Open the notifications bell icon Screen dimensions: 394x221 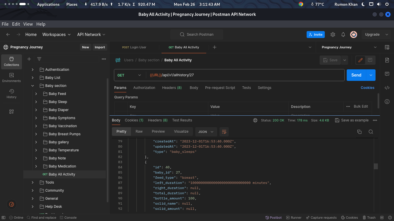pos(343,35)
